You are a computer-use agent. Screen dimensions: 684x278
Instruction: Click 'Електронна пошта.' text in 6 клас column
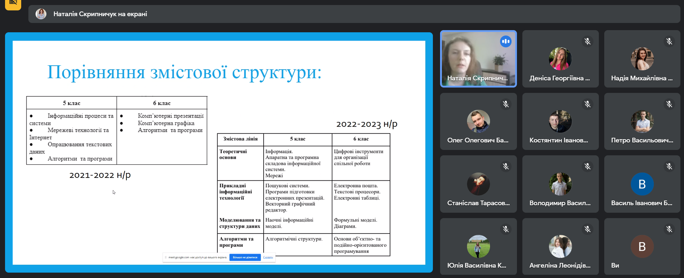pos(356,186)
